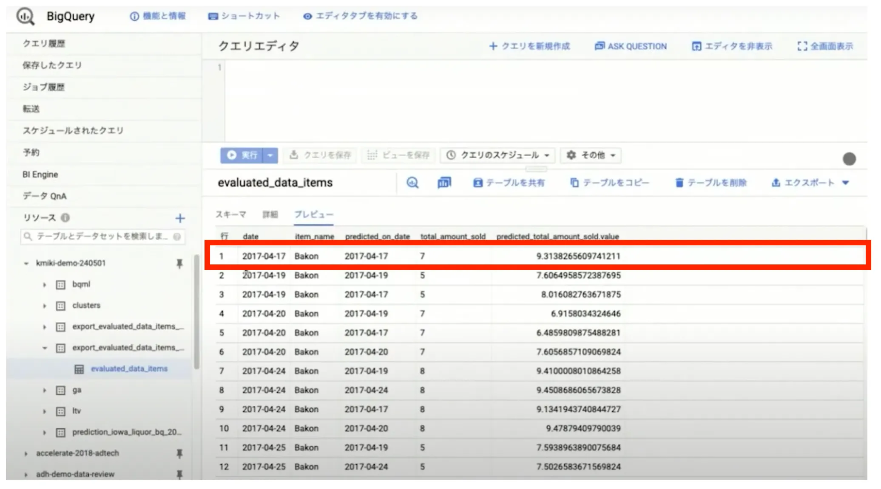Viewport: 881px width, 489px height.
Task: Open クエリ履歴 in sidebar
Action: 44,44
